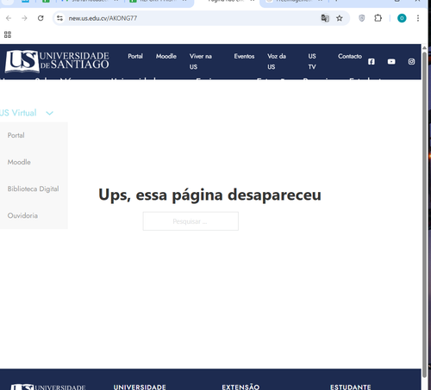Open the shield extension icon

pos(362,18)
